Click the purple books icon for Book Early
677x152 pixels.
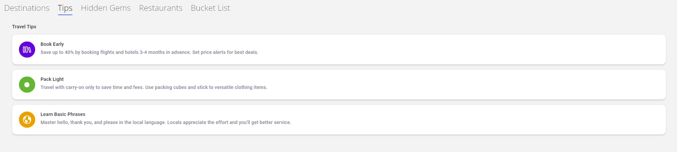[x=27, y=50]
